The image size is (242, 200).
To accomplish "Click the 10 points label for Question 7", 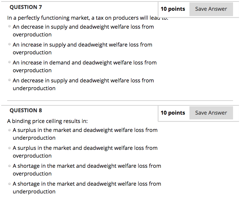I will click(173, 9).
